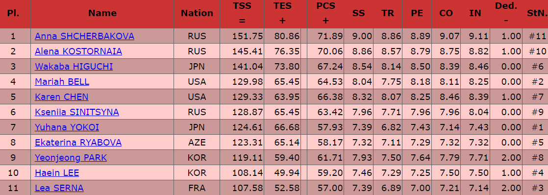The image size is (548, 195).
Task: Select the JPN nation cell for Higuchi
Action: pyautogui.click(x=197, y=67)
